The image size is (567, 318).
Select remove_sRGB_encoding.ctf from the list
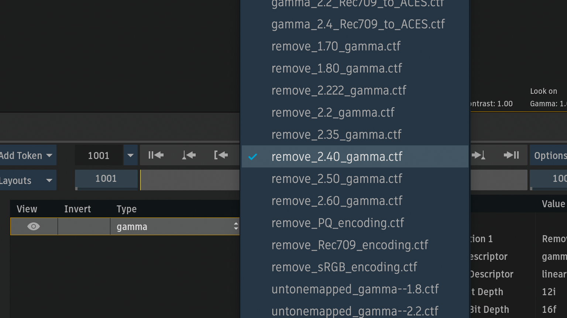[344, 267]
